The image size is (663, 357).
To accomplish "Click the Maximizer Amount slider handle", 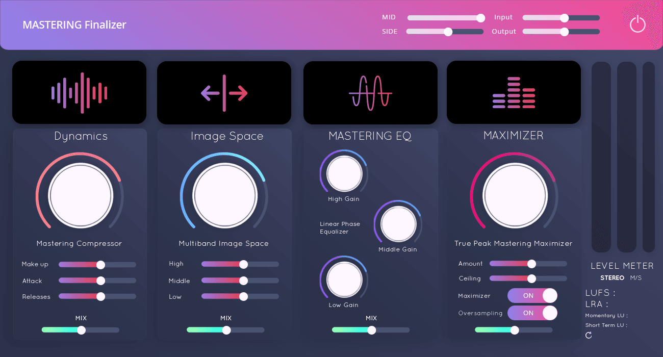I will coord(531,264).
